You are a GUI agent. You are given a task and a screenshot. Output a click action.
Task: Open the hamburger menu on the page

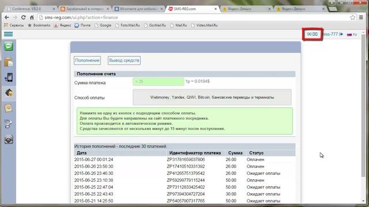pos(8,34)
